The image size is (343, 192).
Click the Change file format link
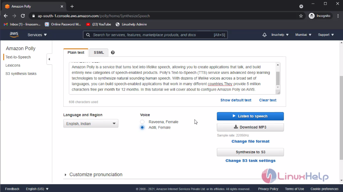click(250, 141)
